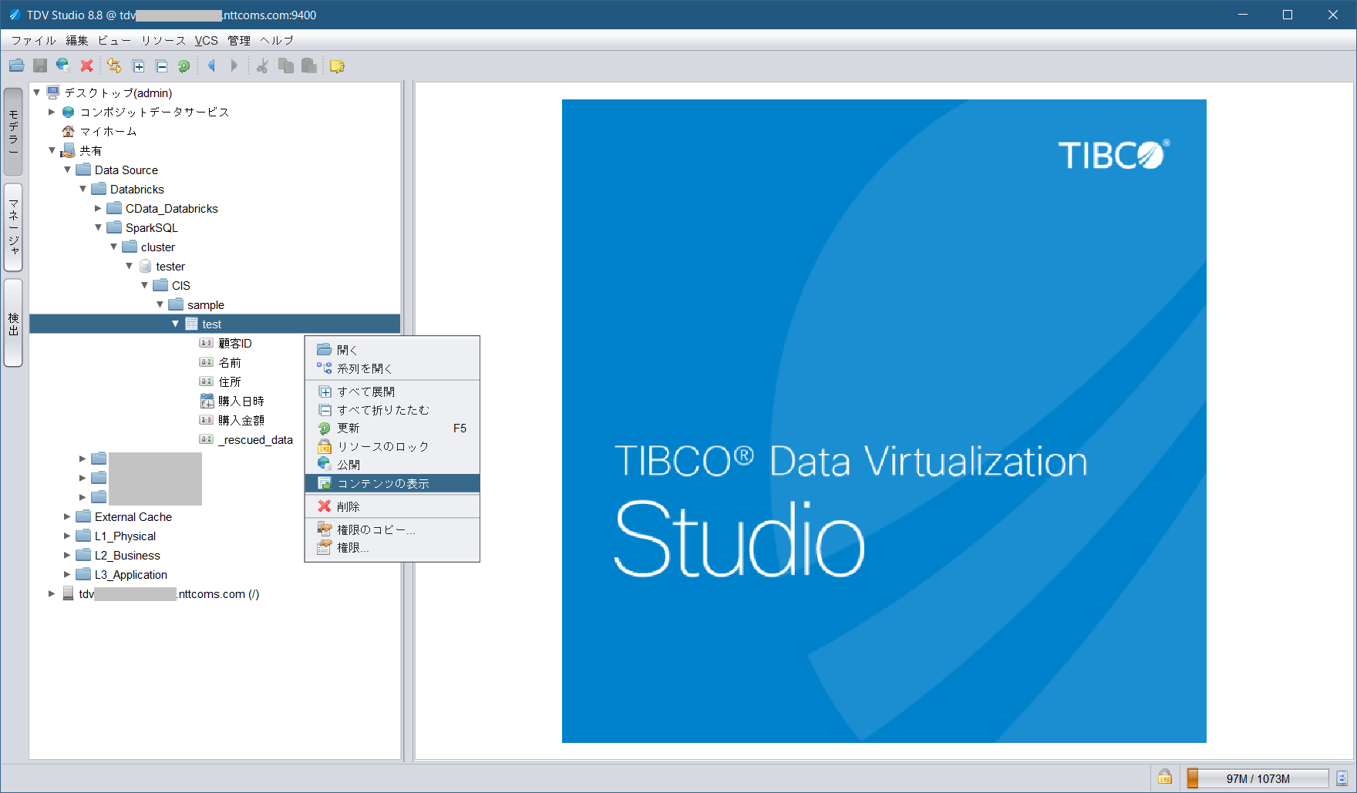Collapse the デスクトップ(admin) root node
1357x793 pixels.
tap(36, 92)
